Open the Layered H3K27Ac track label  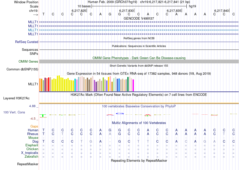tap(16, 98)
